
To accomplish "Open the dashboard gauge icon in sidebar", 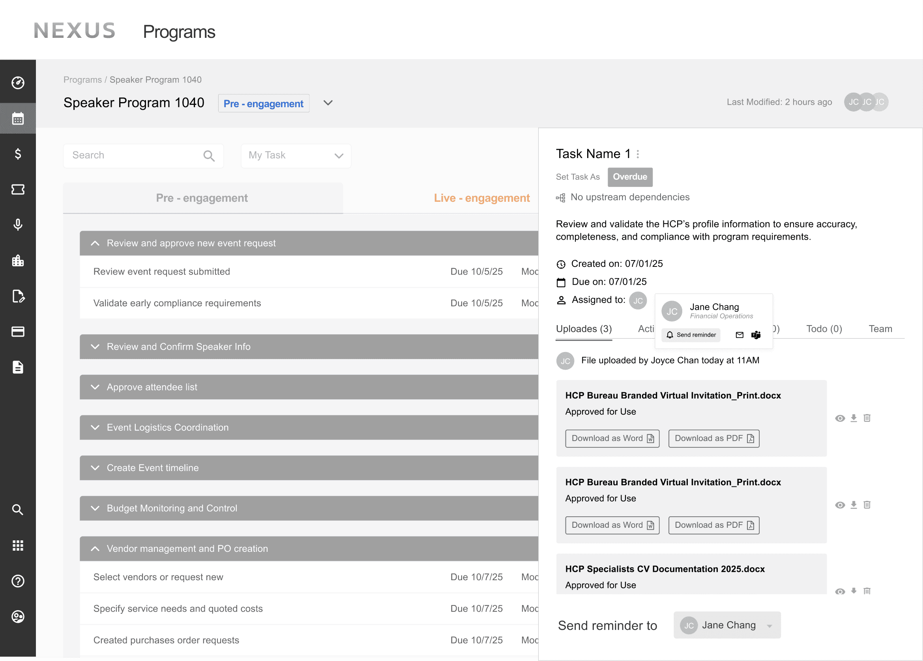I will 18,82.
